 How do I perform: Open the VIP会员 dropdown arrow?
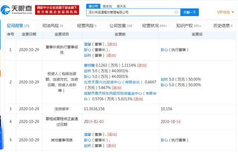pyautogui.click(x=233, y=12)
